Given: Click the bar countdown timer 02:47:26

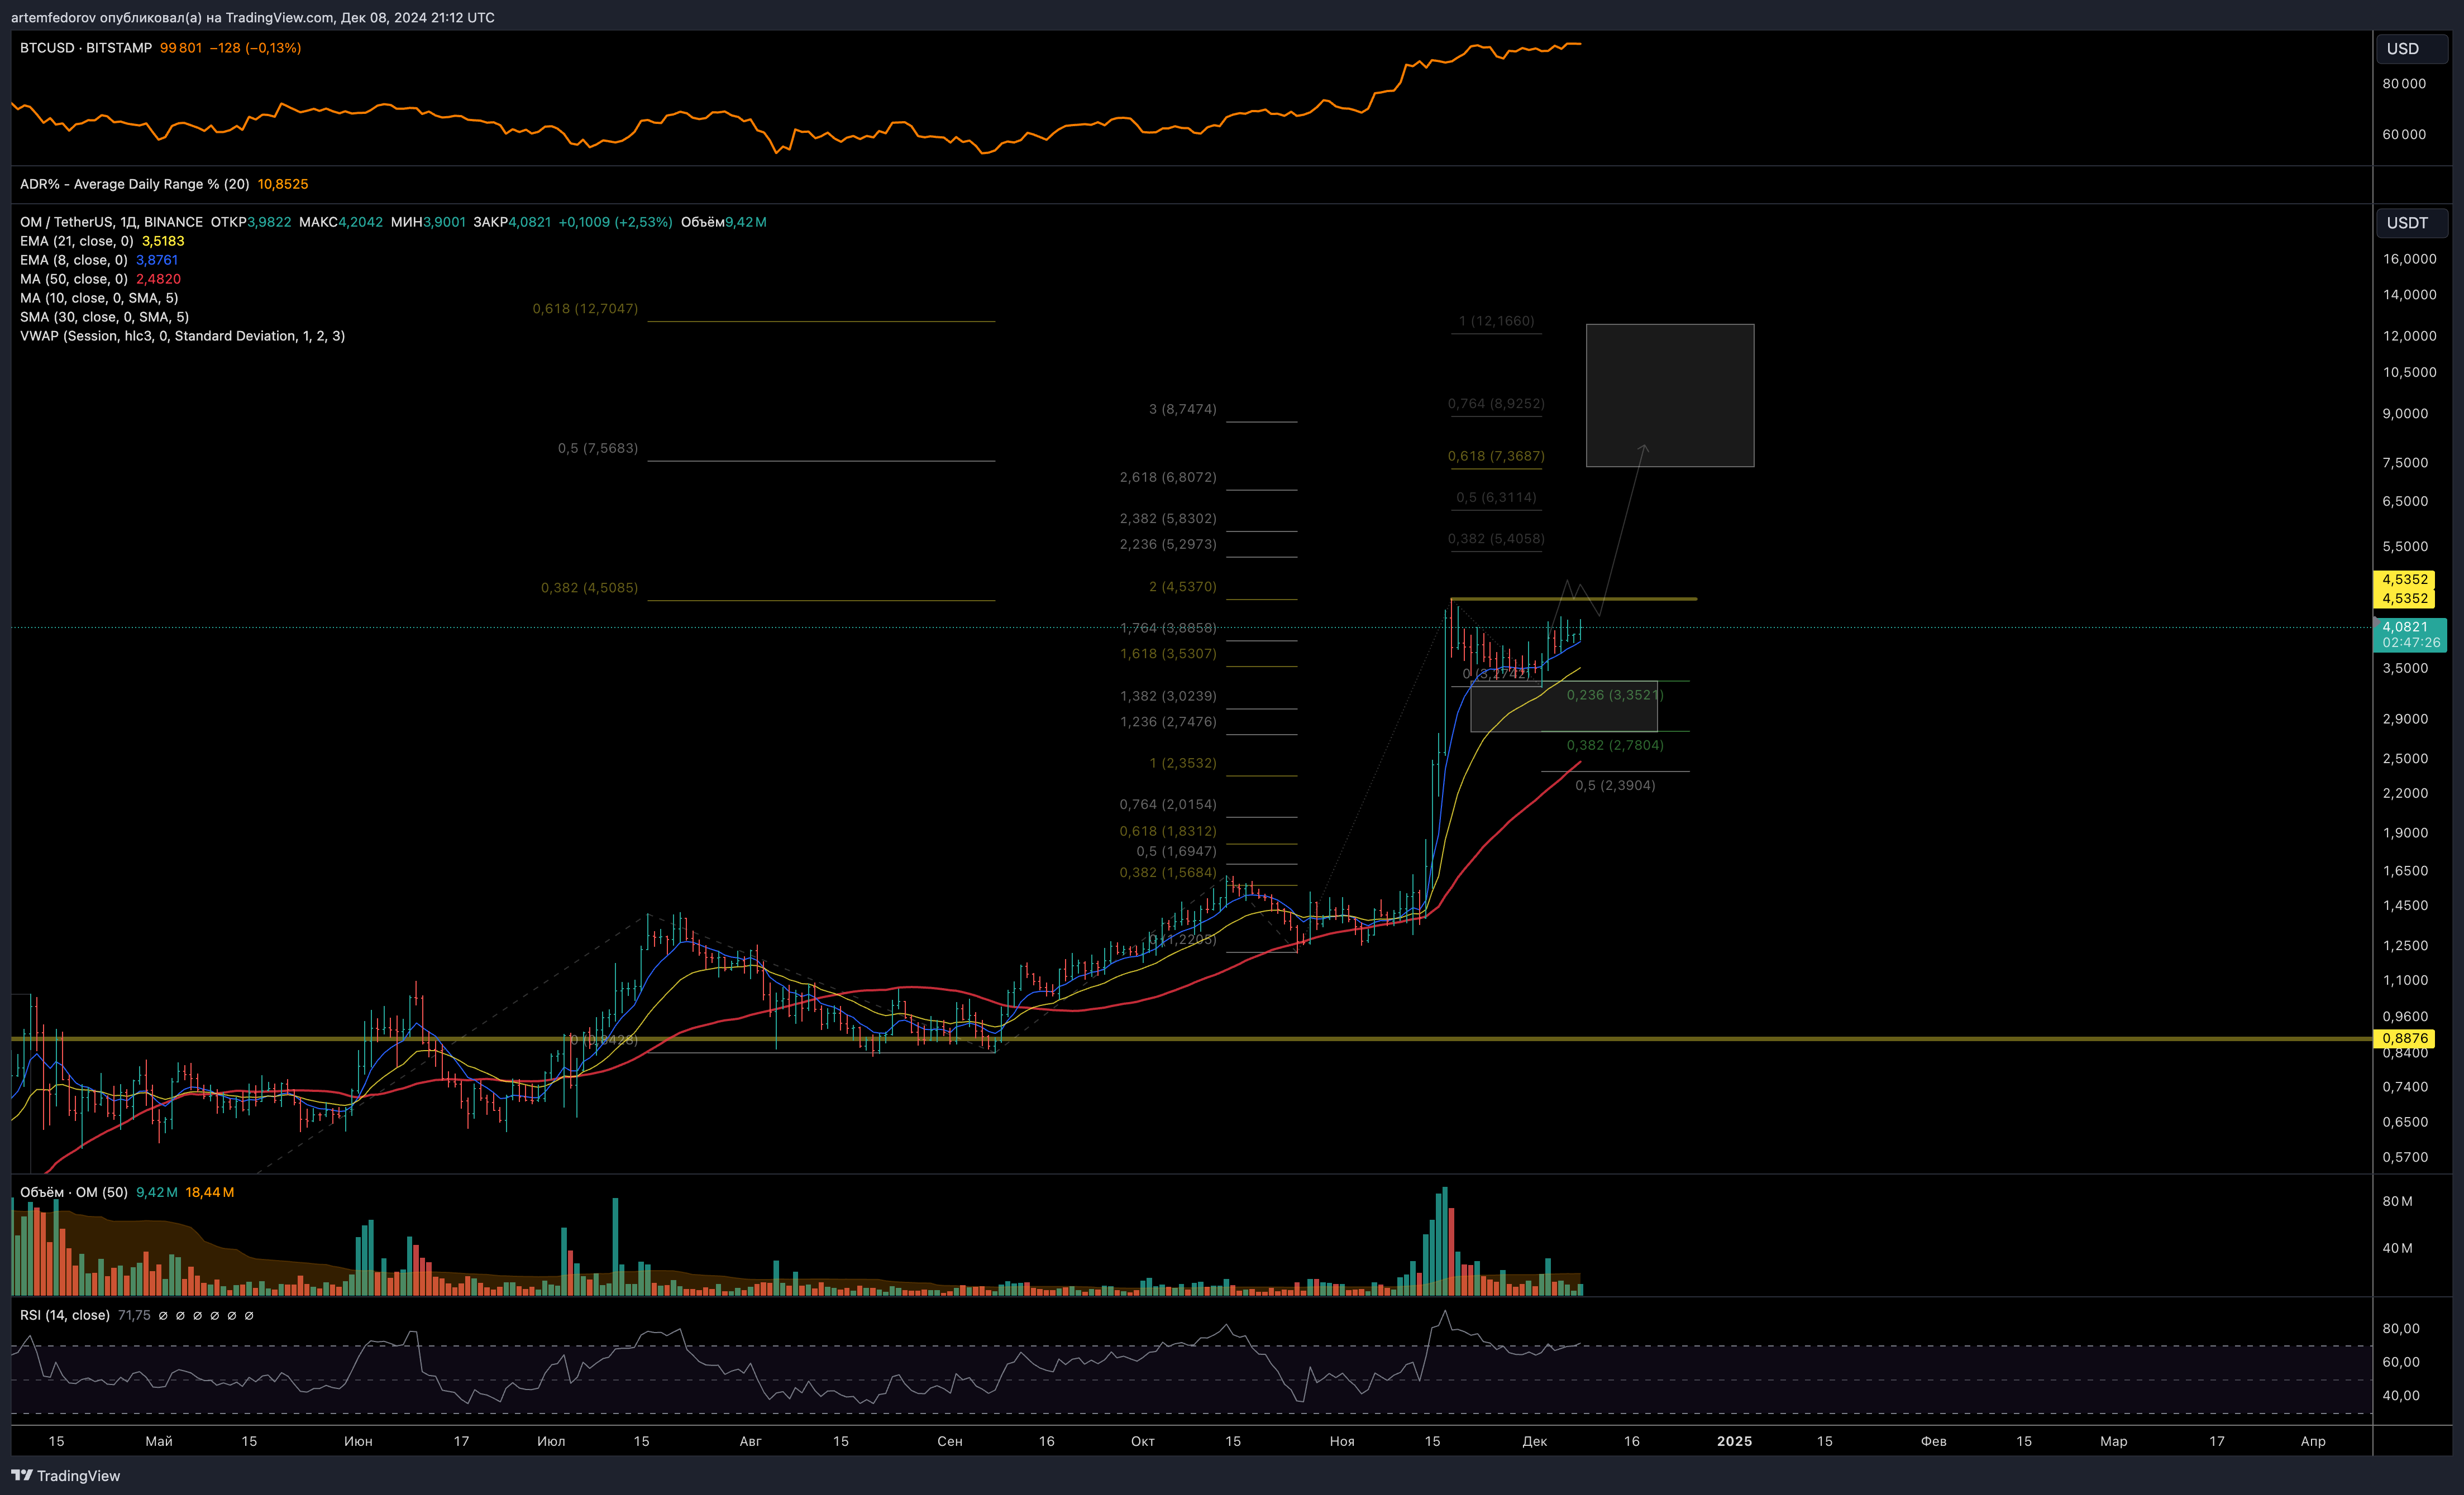Looking at the screenshot, I should tap(2410, 643).
